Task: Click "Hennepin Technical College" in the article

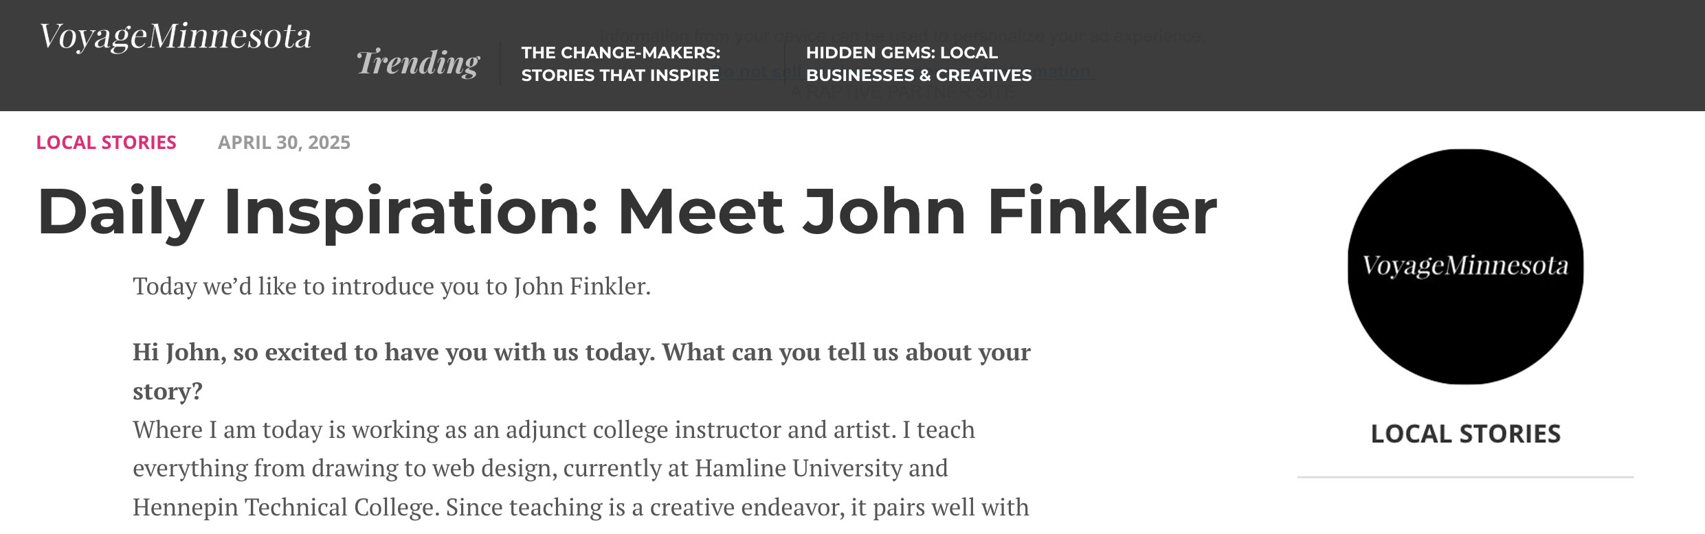Action: coord(285,507)
